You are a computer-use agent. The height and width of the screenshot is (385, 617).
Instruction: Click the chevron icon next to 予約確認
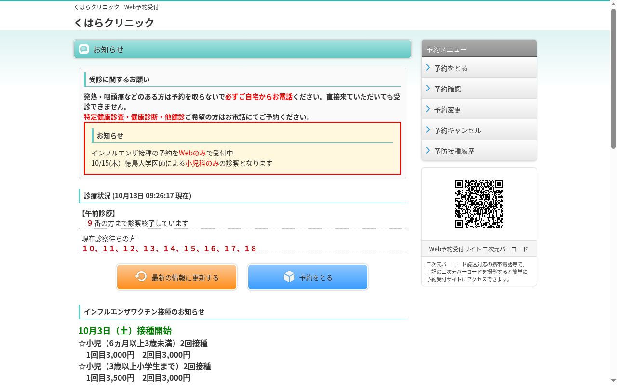tap(428, 88)
